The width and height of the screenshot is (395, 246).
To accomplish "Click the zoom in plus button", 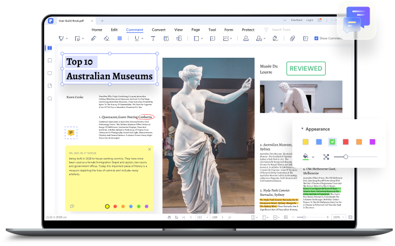I will tap(327, 217).
